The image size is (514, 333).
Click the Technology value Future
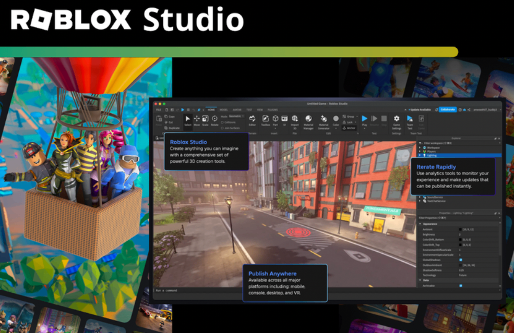(x=463, y=275)
